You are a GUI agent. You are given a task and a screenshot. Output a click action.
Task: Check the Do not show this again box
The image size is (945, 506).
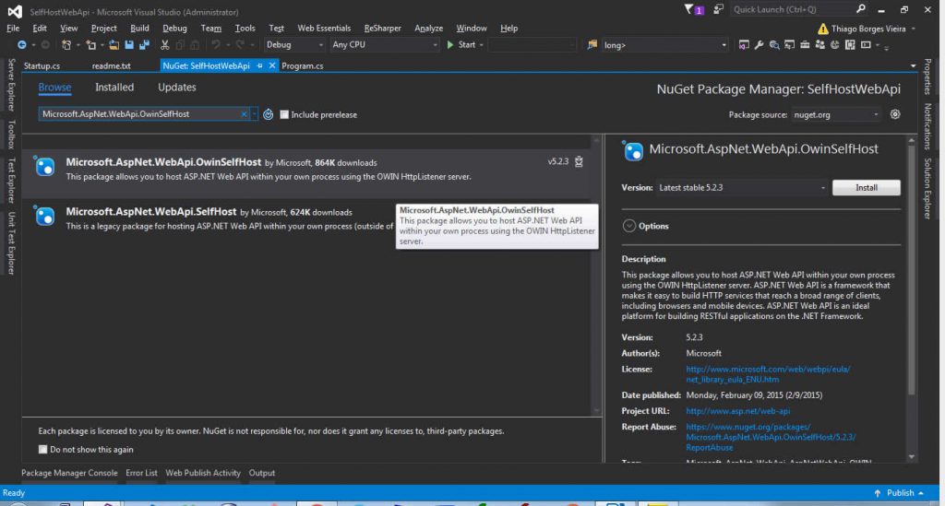[43, 450]
